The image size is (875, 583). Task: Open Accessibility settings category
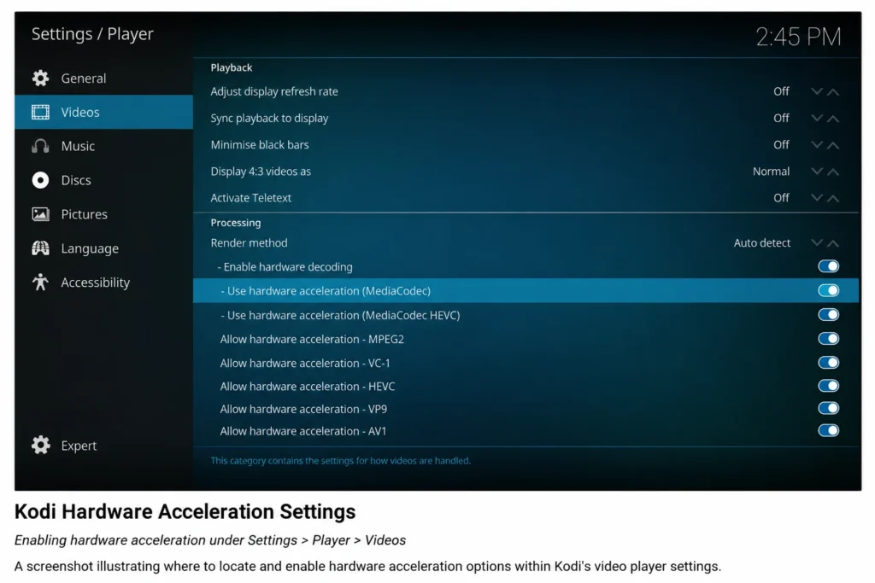[103, 282]
